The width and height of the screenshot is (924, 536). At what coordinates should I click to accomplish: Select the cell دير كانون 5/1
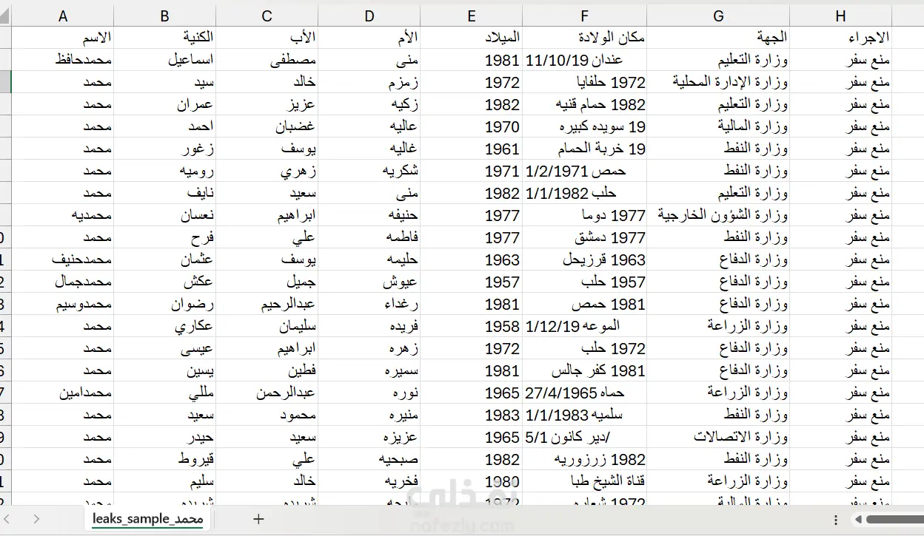coord(585,437)
